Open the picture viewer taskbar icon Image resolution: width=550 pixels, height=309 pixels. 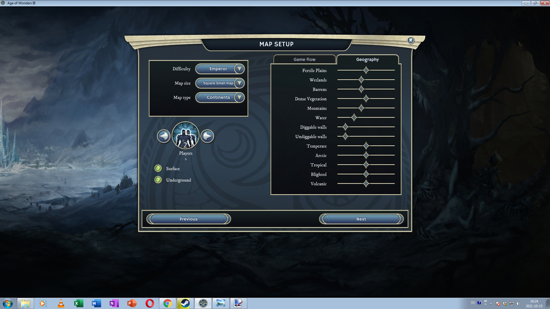[x=221, y=303]
